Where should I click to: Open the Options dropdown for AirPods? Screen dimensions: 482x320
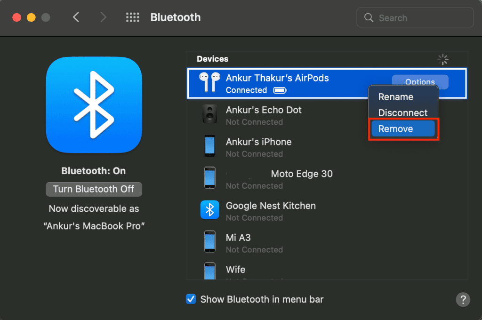420,82
